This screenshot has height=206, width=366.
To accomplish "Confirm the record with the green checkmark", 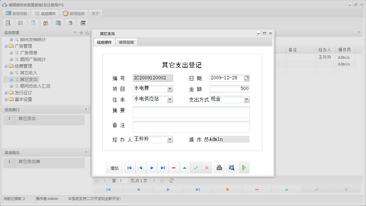I will pos(196,168).
